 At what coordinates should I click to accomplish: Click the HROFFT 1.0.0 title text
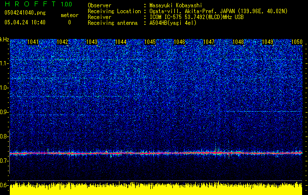[x=39, y=4]
